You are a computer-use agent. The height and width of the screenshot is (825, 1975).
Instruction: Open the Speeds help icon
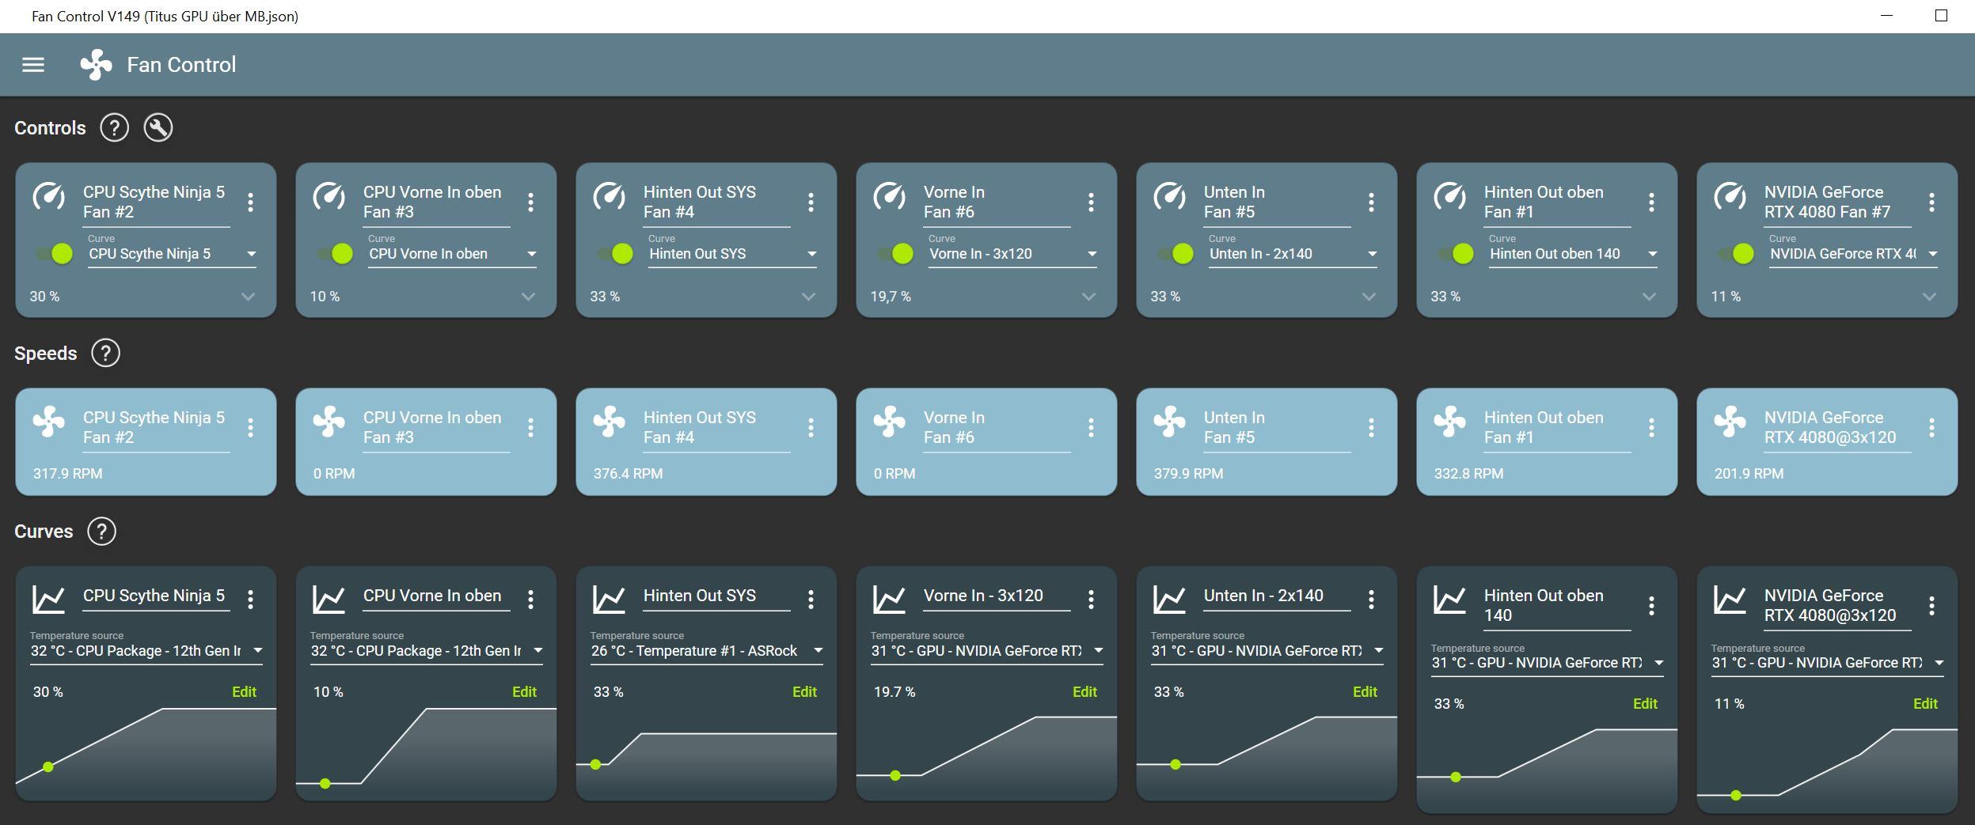click(106, 354)
